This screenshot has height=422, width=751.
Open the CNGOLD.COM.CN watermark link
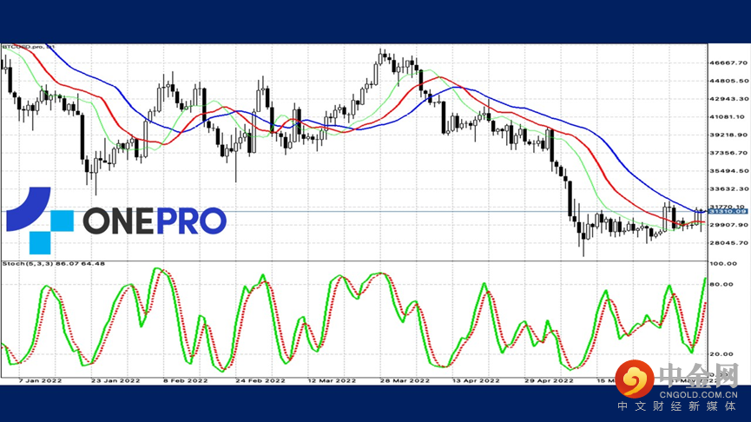pos(698,395)
